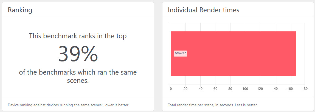Viewport: 315px width, 112px height.
Task: Click the 120 tick label on chart axis
Action: click(x=260, y=89)
